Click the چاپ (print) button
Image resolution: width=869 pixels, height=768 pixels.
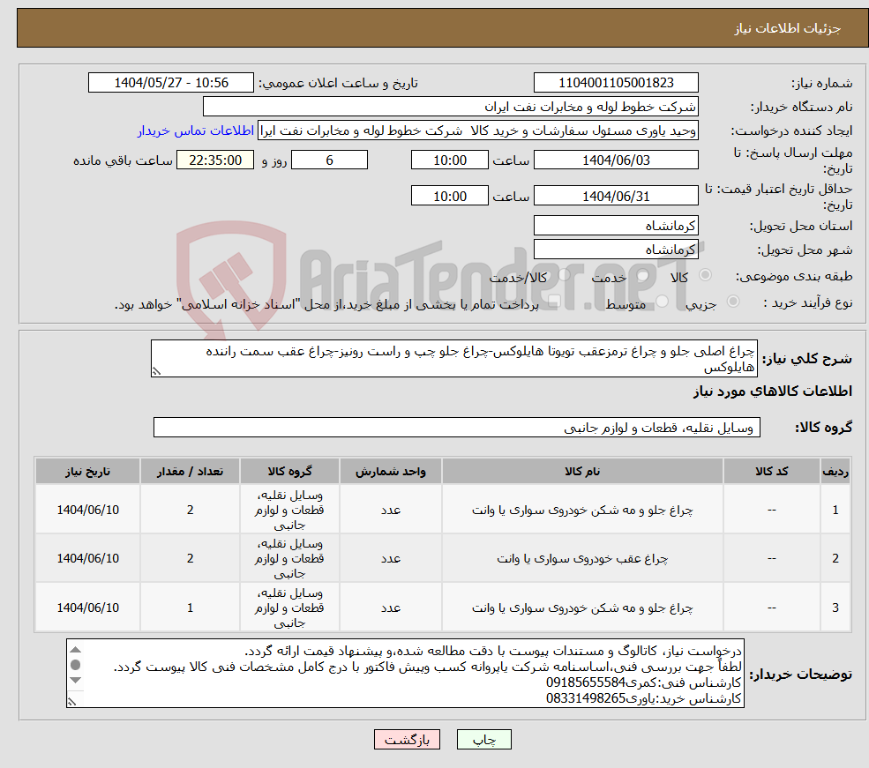coord(483,740)
